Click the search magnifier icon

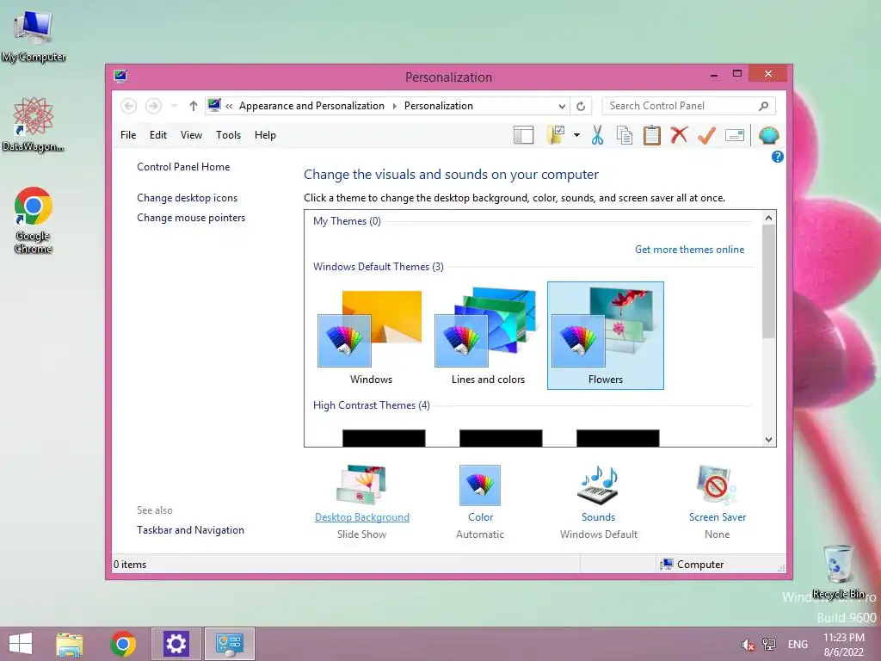(764, 106)
